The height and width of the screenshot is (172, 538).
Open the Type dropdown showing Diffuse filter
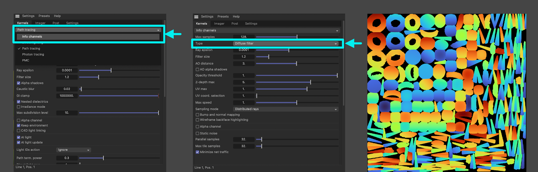point(285,44)
